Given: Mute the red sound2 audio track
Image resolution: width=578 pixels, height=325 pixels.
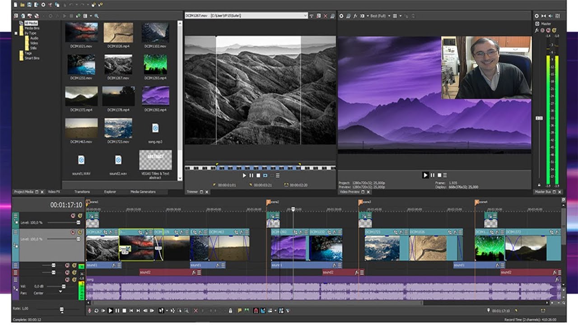Looking at the screenshot, I should 67,272.
